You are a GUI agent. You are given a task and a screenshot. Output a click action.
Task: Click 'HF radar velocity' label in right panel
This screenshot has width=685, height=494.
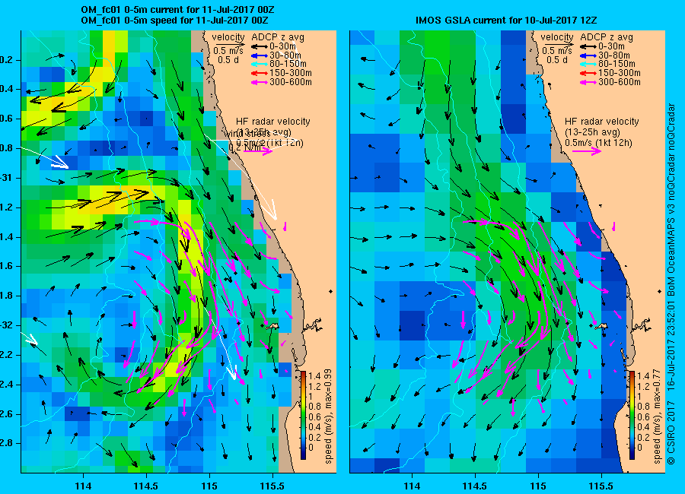601,122
